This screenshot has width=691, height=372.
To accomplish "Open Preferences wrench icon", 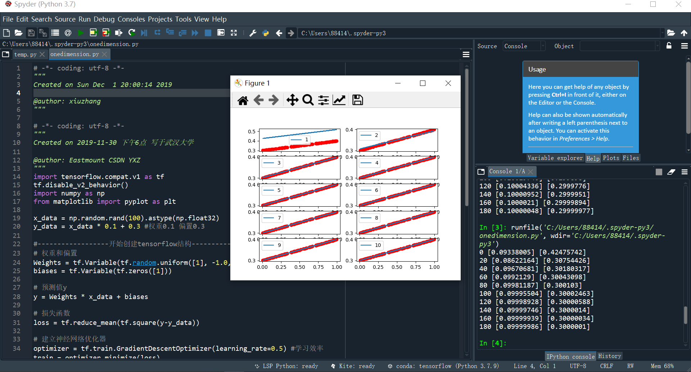I will click(x=253, y=33).
